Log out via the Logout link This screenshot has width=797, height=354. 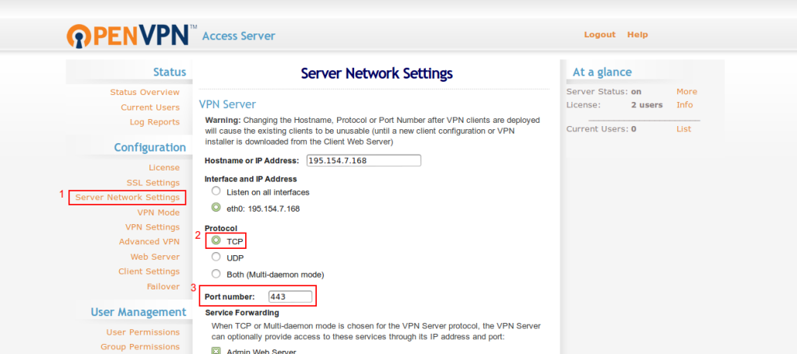[600, 34]
